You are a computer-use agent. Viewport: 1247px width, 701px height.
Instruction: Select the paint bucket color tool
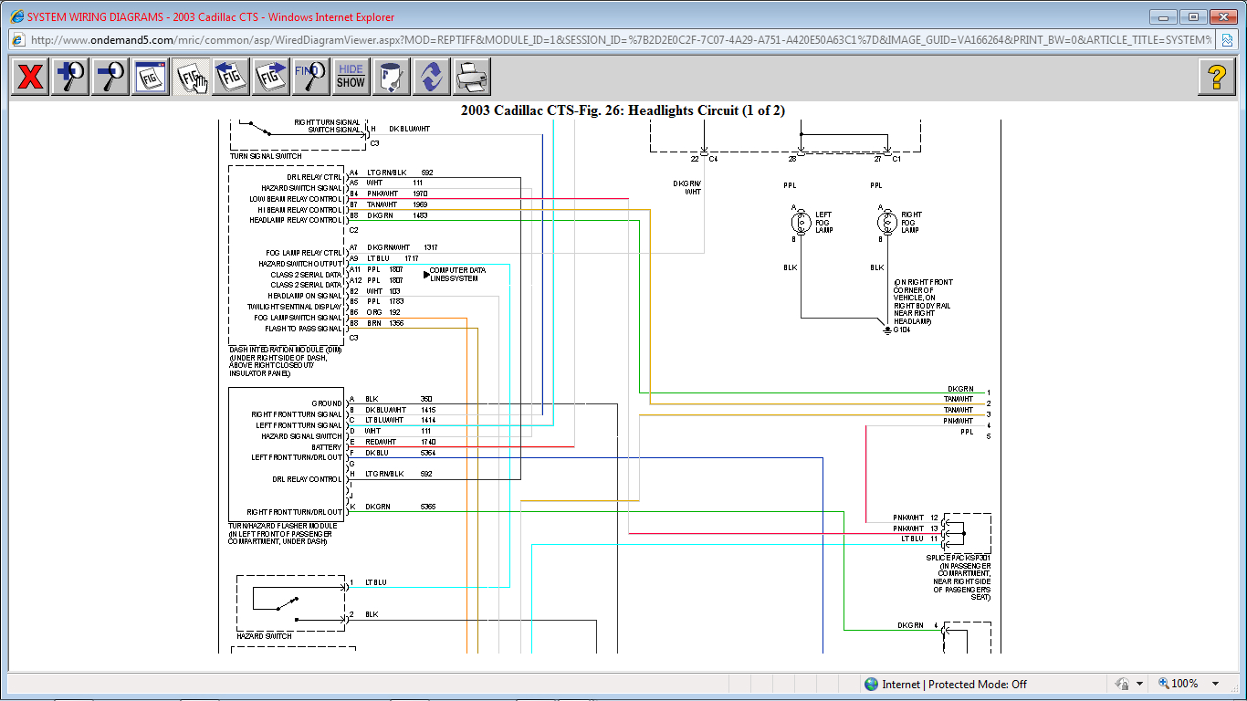tap(392, 77)
